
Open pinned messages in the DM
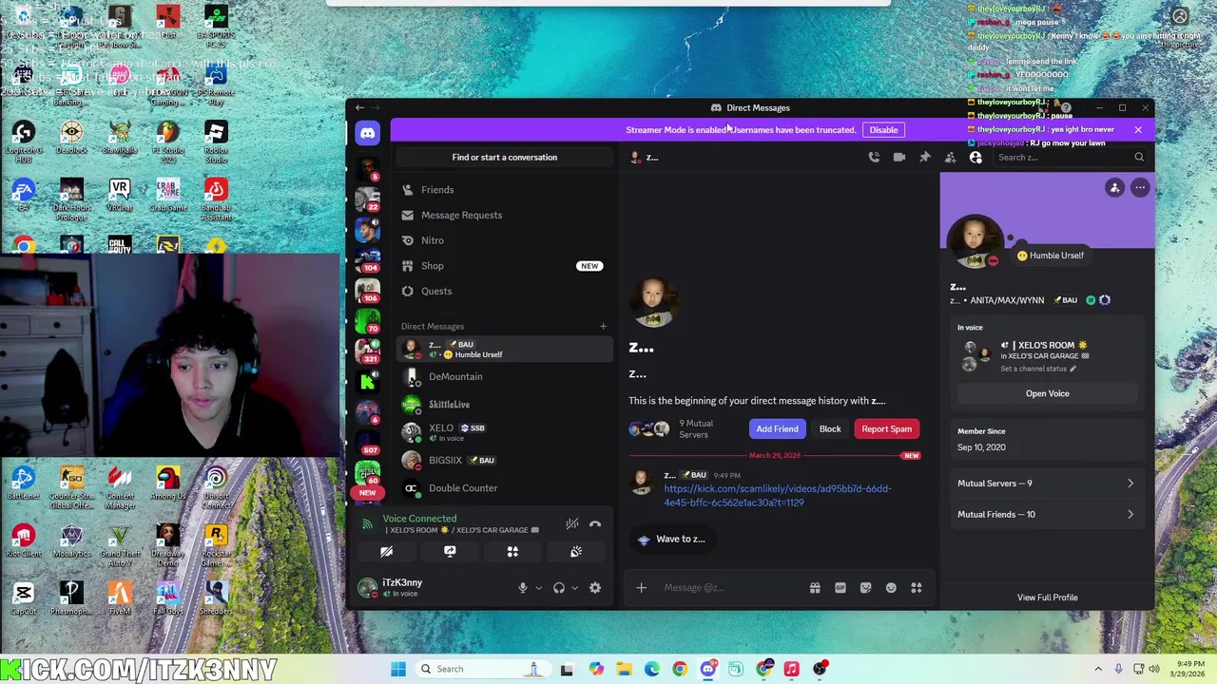pos(925,157)
